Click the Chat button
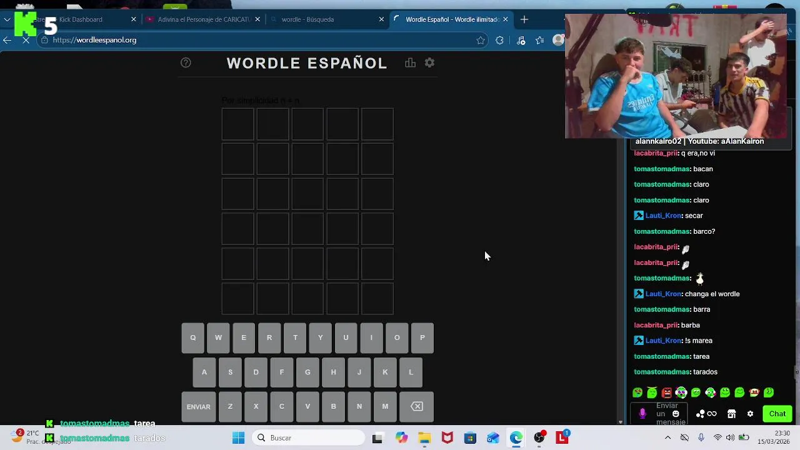The width and height of the screenshot is (800, 450). [x=777, y=414]
